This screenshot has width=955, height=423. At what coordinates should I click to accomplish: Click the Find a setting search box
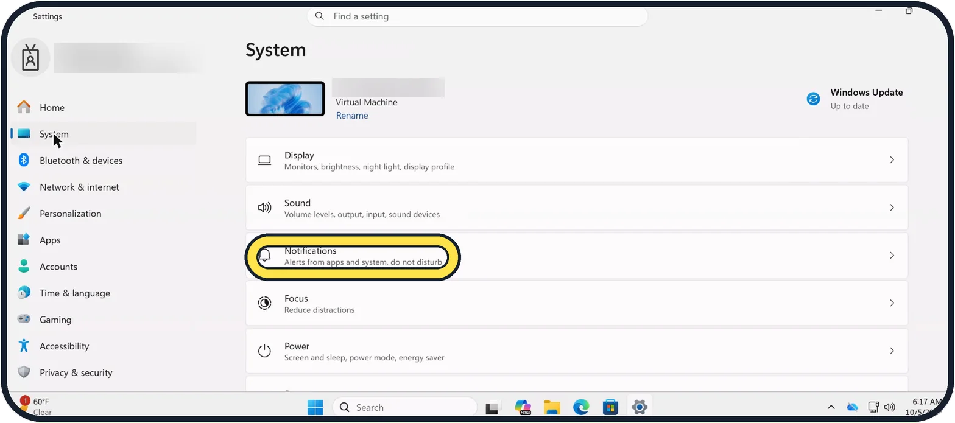coord(477,16)
